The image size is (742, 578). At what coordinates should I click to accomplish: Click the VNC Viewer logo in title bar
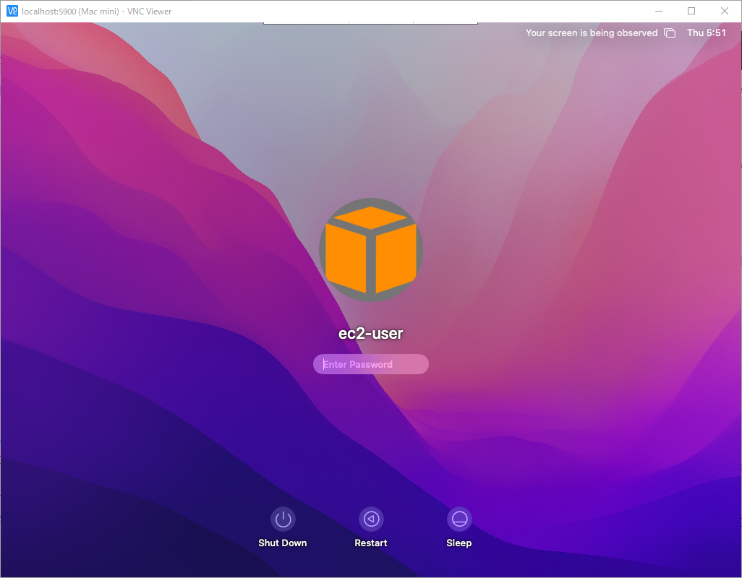(x=12, y=11)
